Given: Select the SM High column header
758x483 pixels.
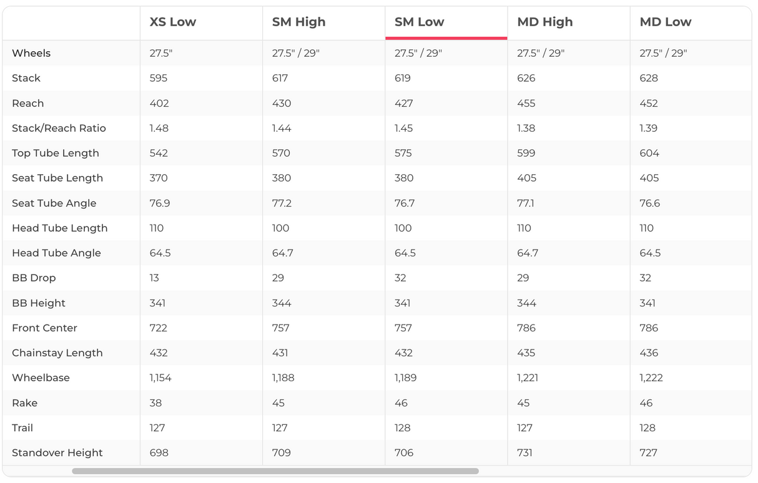Looking at the screenshot, I should pos(298,22).
